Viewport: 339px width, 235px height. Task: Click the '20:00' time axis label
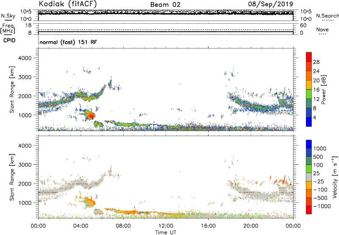[x=250, y=226]
